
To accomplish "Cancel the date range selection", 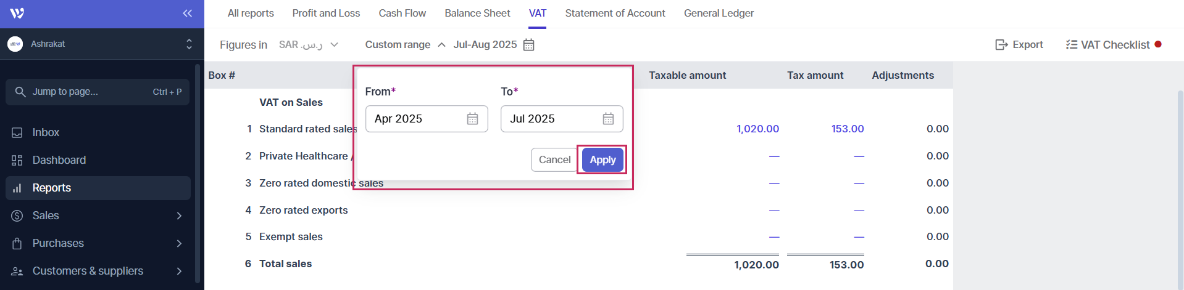I will [554, 160].
